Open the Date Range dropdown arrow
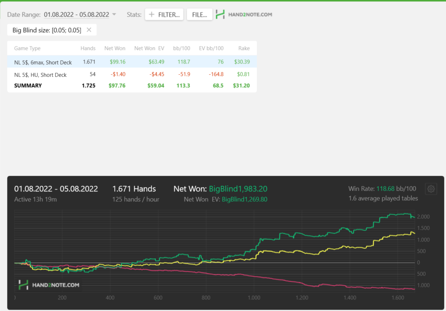Viewport: 446px width, 311px height. point(114,14)
